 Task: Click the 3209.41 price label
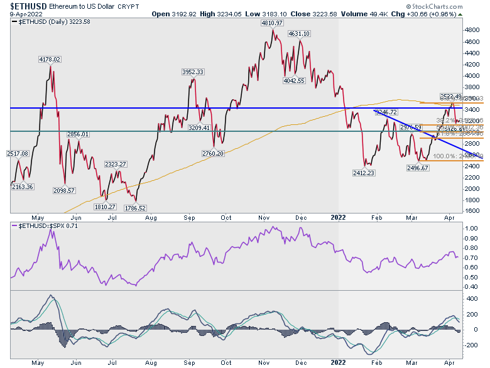[199, 127]
